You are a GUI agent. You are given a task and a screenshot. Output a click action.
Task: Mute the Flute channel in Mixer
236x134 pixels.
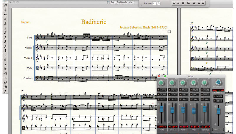click(162, 90)
